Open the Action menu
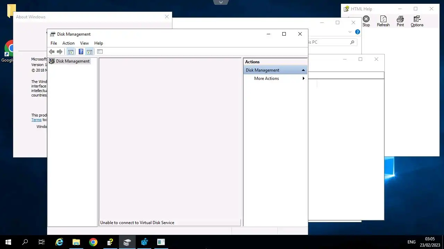 [68, 43]
